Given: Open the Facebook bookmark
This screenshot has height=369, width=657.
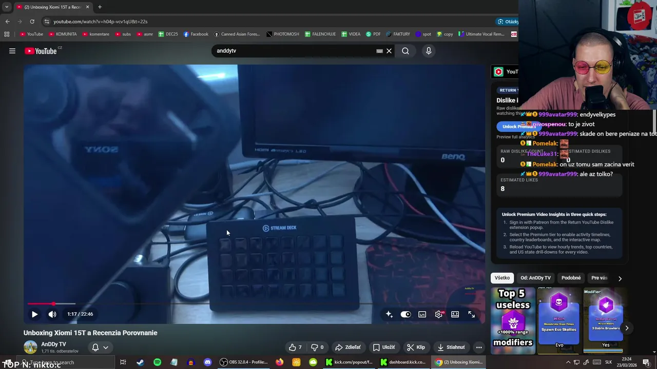Looking at the screenshot, I should 196,34.
